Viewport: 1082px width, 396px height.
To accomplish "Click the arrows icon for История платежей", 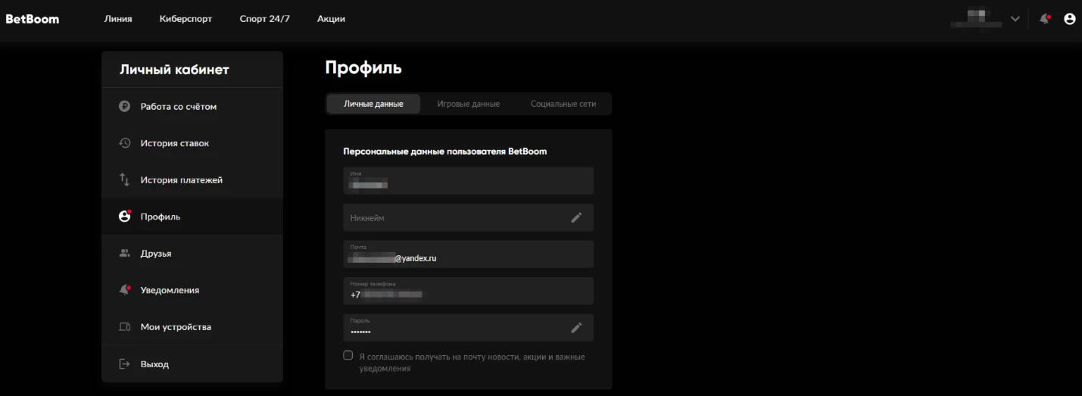I will [125, 179].
